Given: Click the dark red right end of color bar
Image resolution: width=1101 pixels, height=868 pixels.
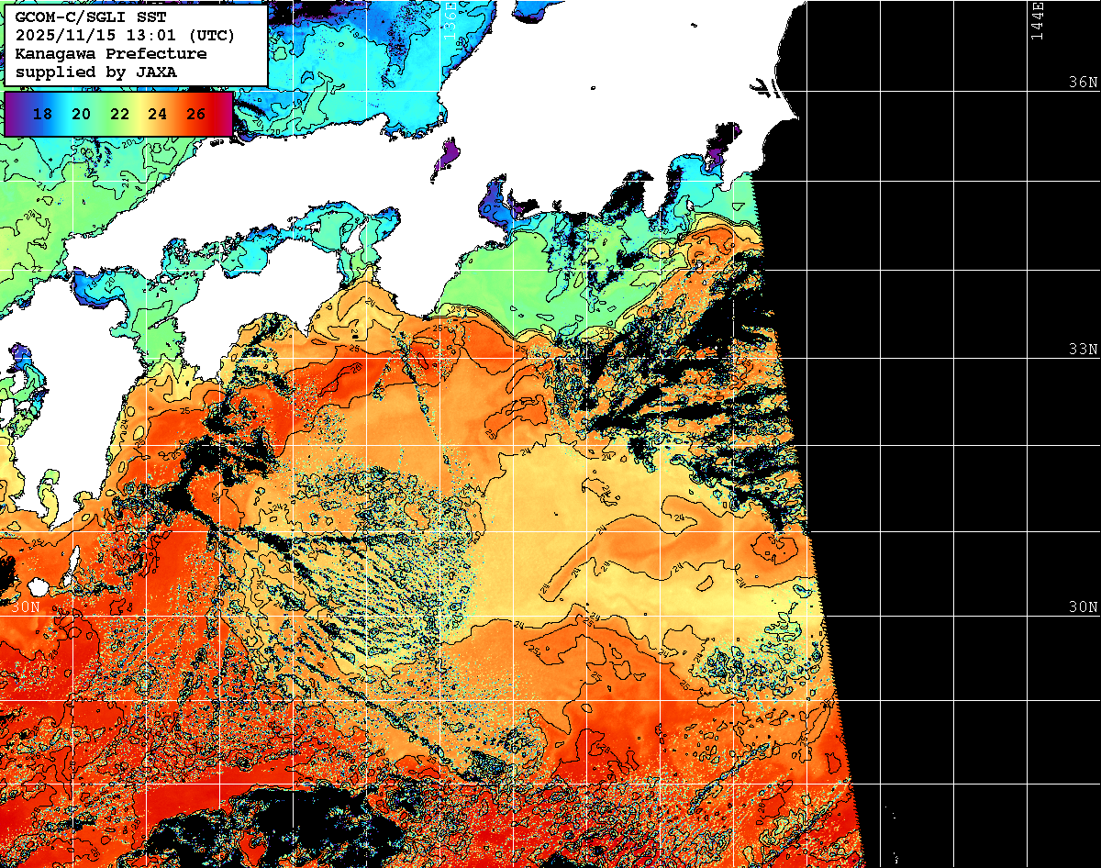Looking at the screenshot, I should (x=226, y=114).
